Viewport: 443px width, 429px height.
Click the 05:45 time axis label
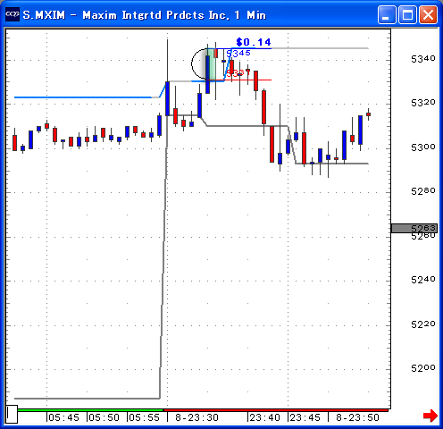tap(64, 417)
